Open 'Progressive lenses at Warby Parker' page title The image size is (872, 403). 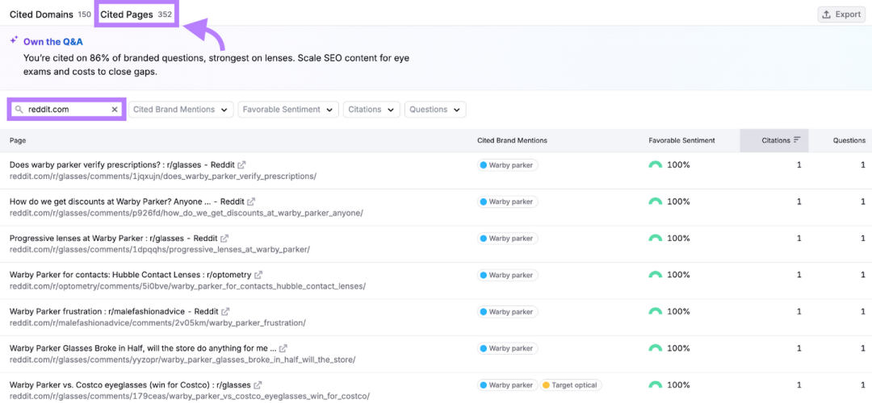point(114,238)
